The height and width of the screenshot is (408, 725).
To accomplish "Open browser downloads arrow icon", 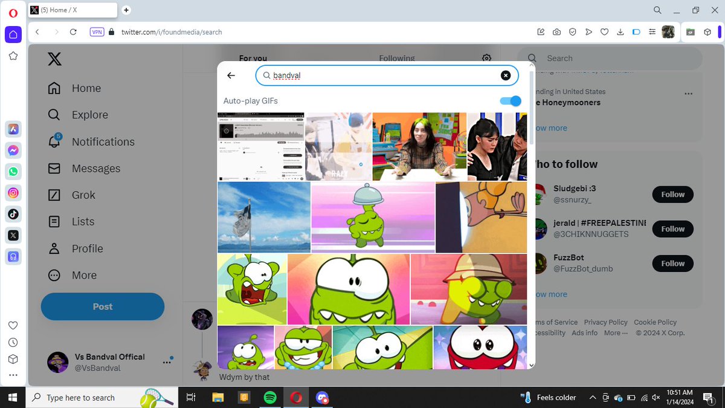I will pos(620,32).
